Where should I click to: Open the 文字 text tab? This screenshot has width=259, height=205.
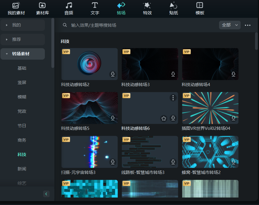(x=95, y=9)
